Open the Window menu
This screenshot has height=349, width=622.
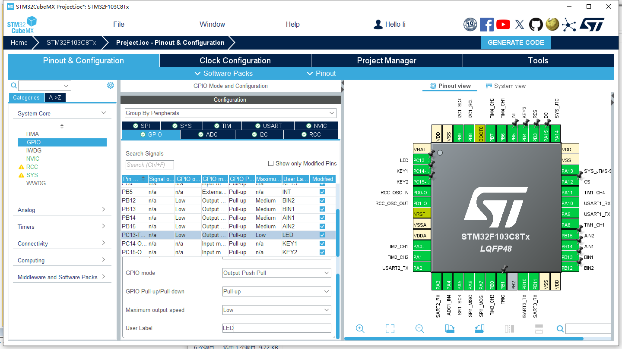(212, 24)
